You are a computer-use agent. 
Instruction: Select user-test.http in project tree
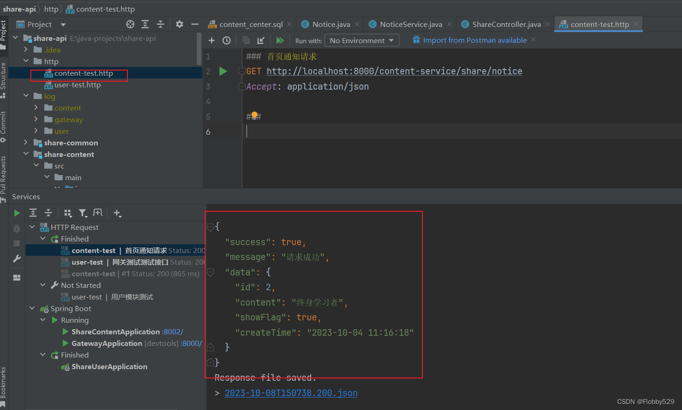77,85
